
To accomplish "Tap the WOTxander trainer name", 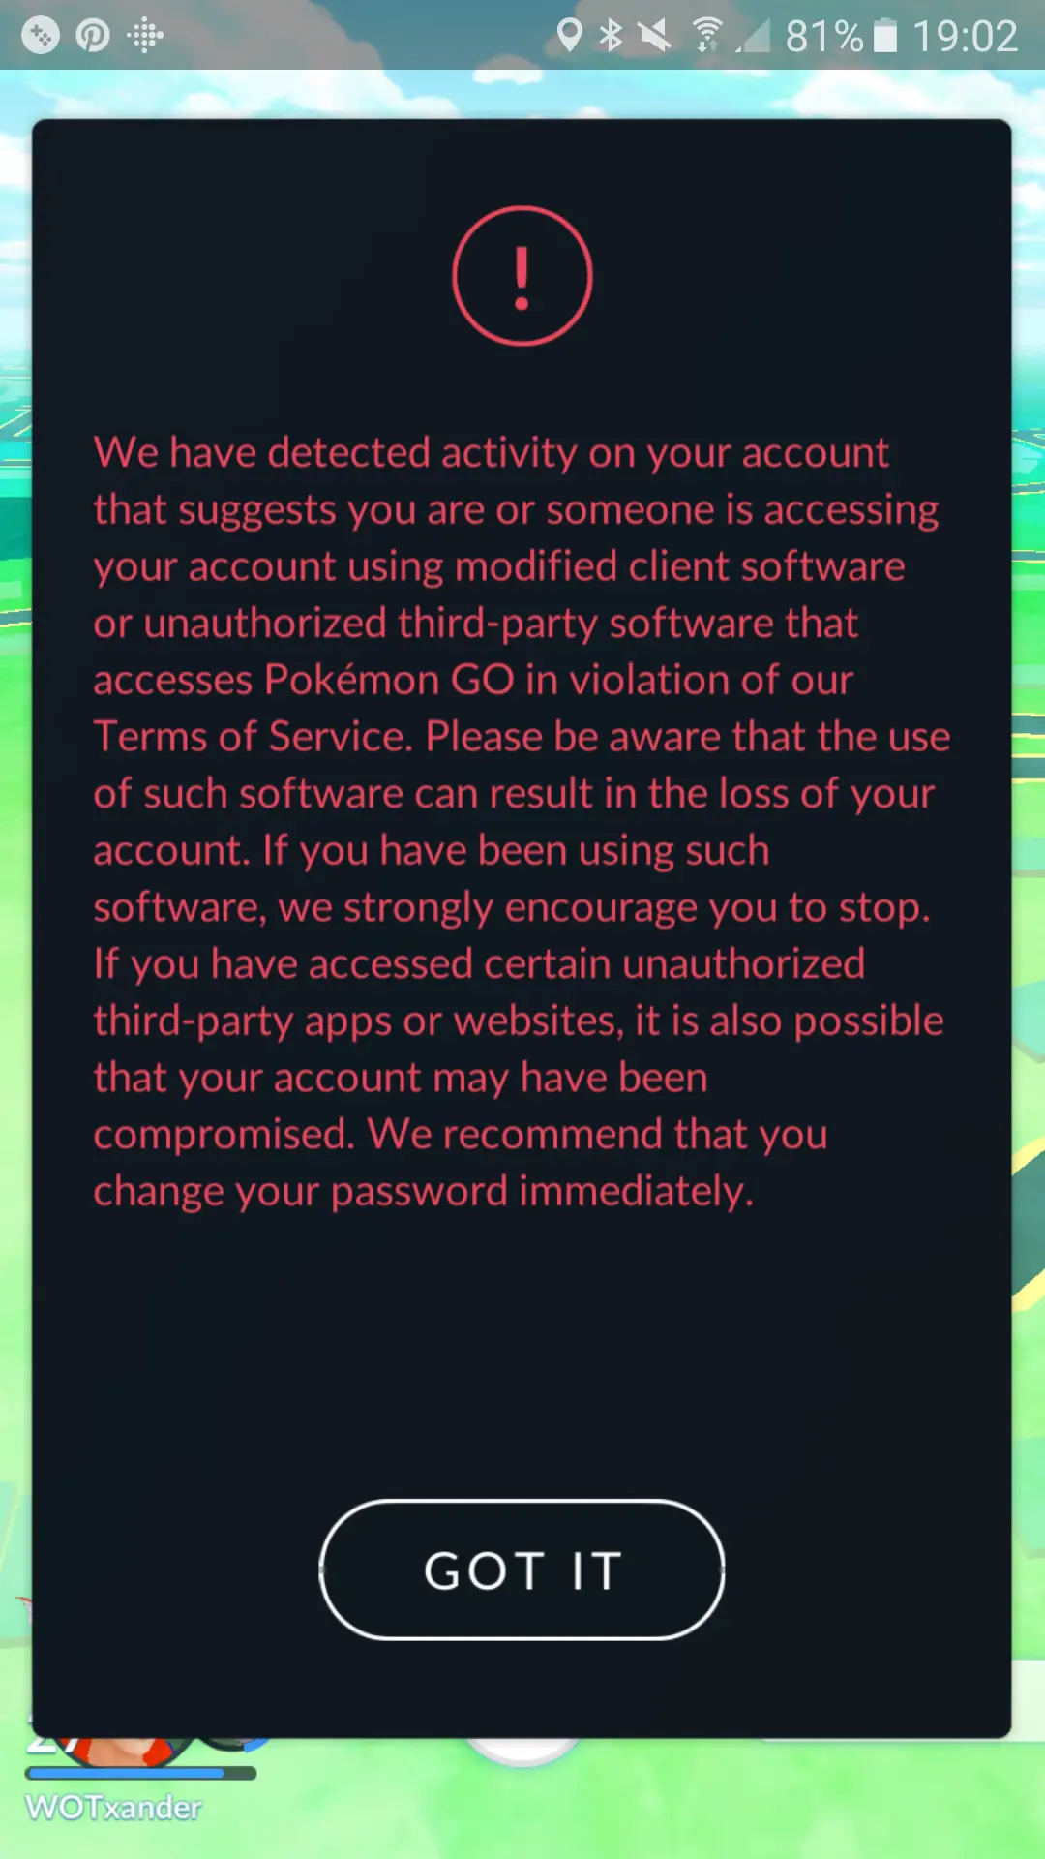I will (x=114, y=1808).
